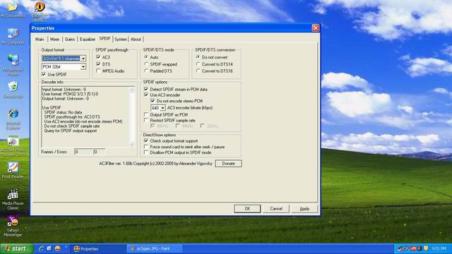Viewport: 452px width, 254px height.
Task: Toggle Check output format support
Action: [146, 141]
